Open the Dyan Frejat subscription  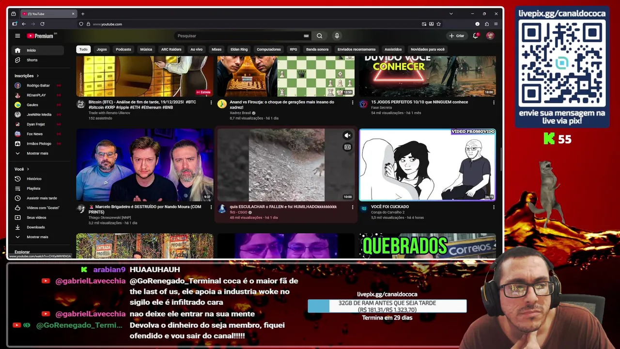tap(38, 124)
